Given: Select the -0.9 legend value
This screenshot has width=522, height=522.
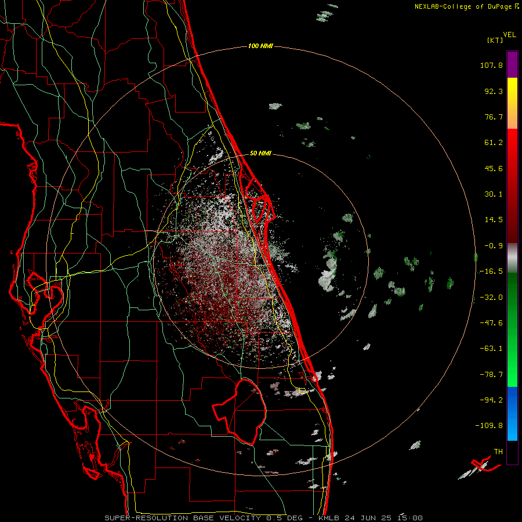Looking at the screenshot, I should (494, 246).
